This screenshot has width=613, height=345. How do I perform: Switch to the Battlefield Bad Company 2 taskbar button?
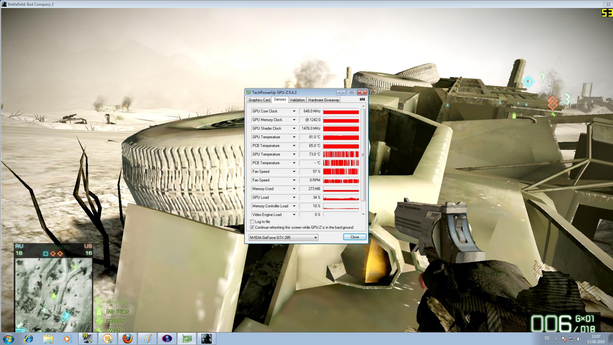206,339
